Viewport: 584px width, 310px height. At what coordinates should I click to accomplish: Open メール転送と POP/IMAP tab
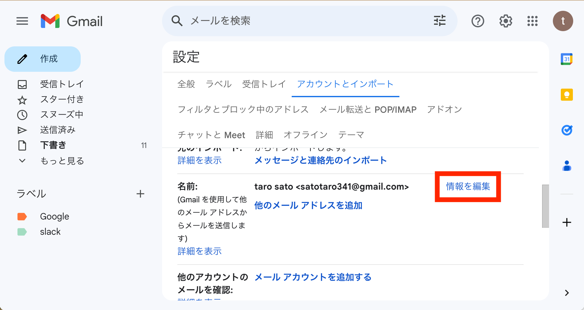coord(368,110)
